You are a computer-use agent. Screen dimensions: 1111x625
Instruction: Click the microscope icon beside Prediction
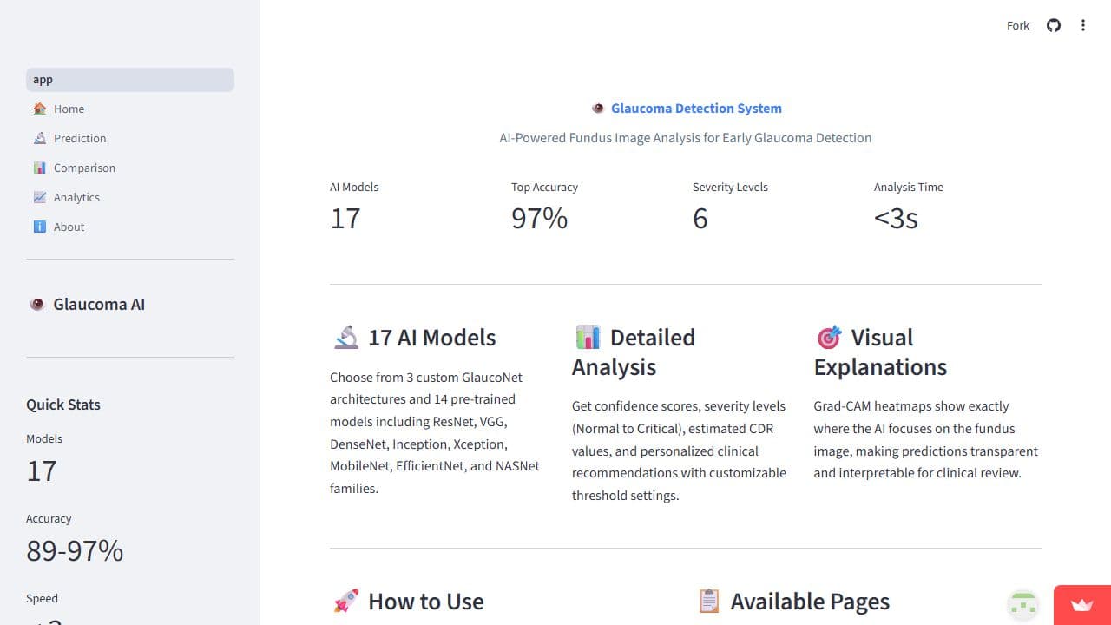point(39,138)
